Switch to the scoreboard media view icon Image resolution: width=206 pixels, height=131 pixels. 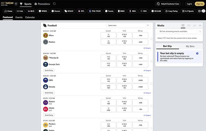tap(189, 25)
